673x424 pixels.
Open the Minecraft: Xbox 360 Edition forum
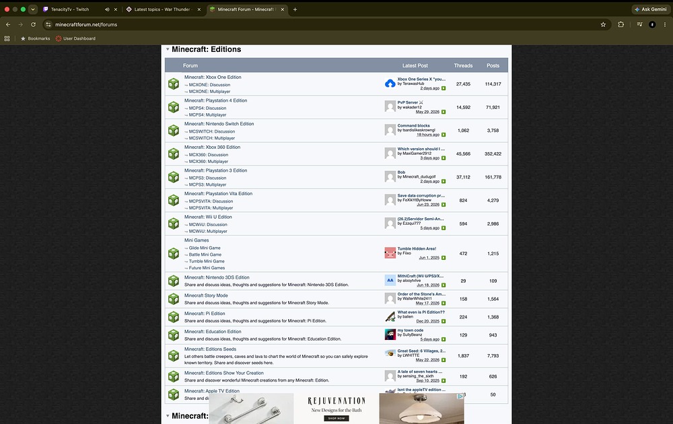pos(212,147)
